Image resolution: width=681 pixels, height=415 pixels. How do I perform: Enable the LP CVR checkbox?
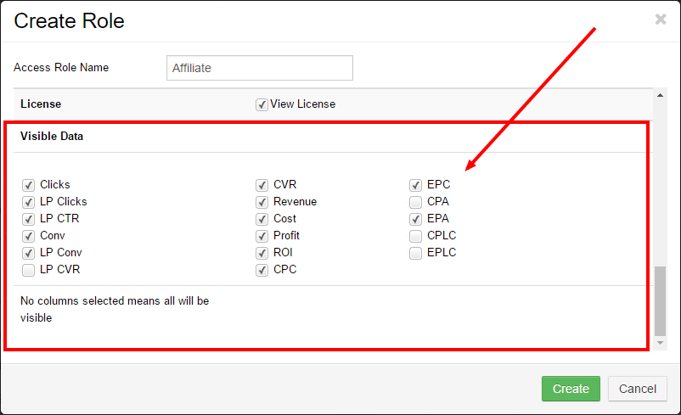coord(28,270)
